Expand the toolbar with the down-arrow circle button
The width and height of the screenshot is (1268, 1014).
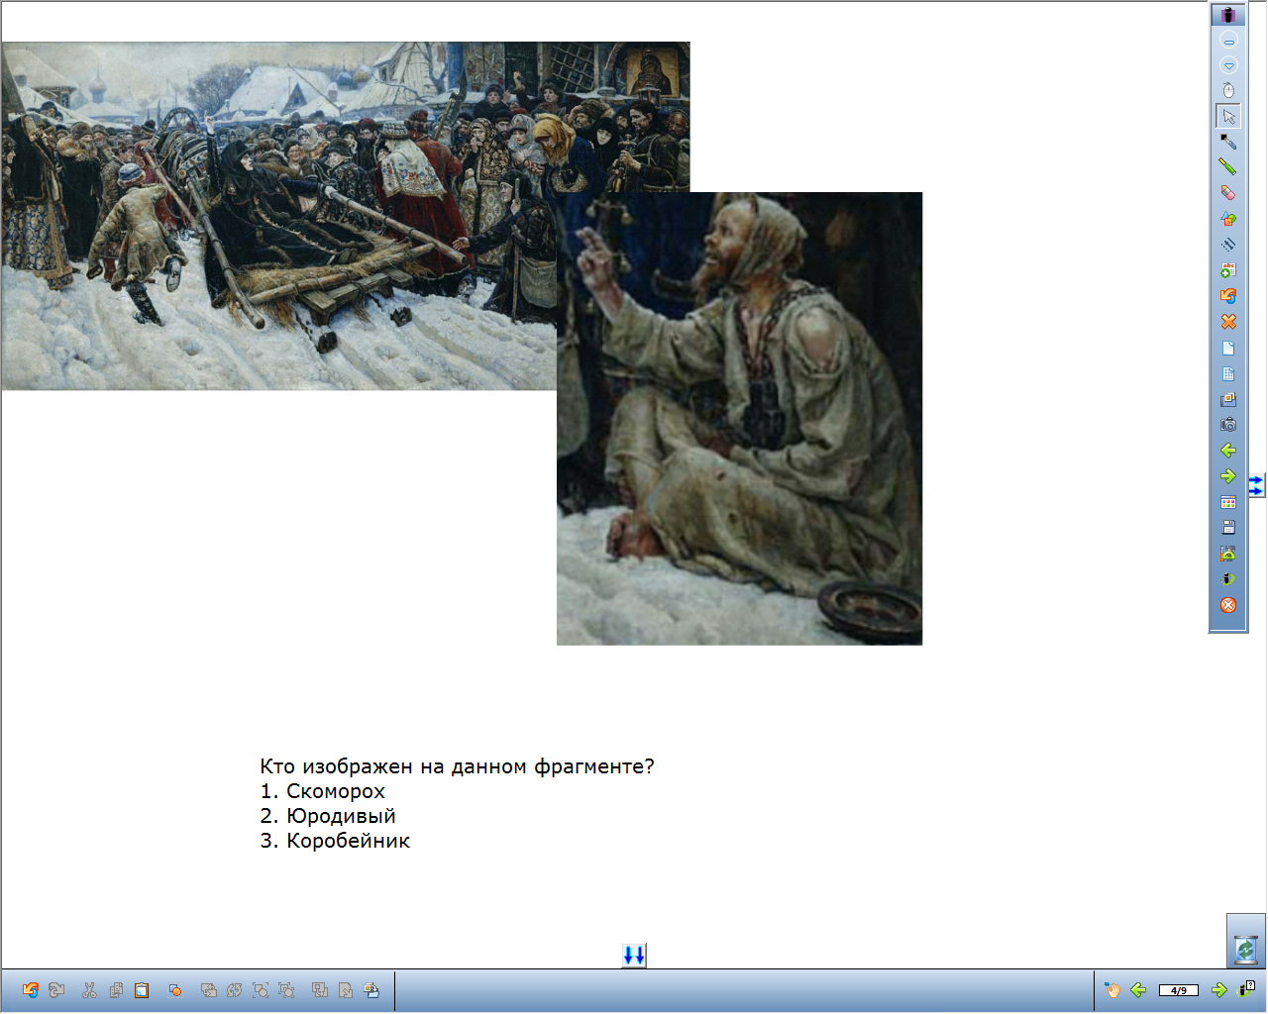tap(1228, 65)
